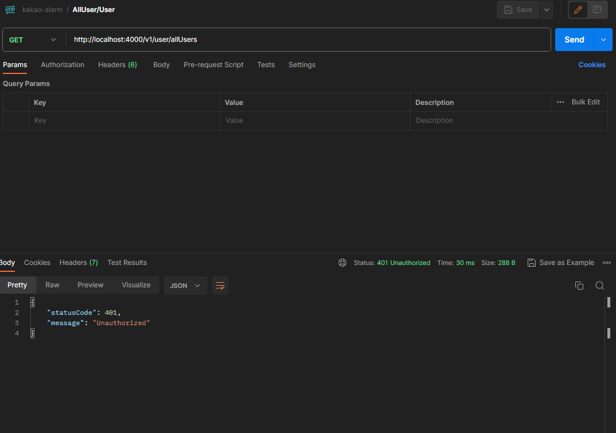The height and width of the screenshot is (433, 616).
Task: Open the request Headers (6) tab
Action: (x=118, y=65)
